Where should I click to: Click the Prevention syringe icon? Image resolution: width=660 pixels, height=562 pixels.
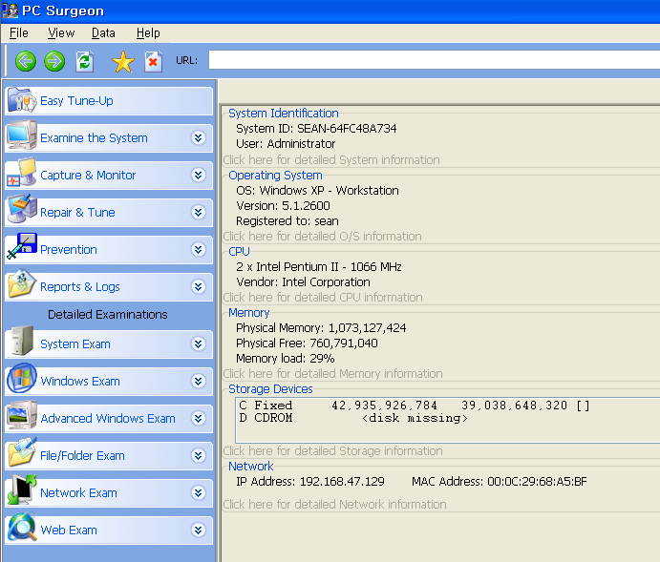coord(22,246)
